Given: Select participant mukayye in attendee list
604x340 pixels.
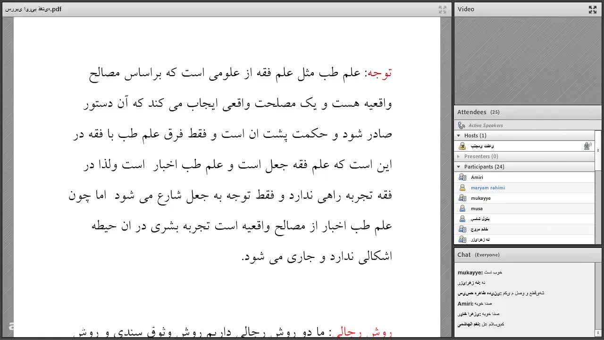Looking at the screenshot, I should point(524,198).
